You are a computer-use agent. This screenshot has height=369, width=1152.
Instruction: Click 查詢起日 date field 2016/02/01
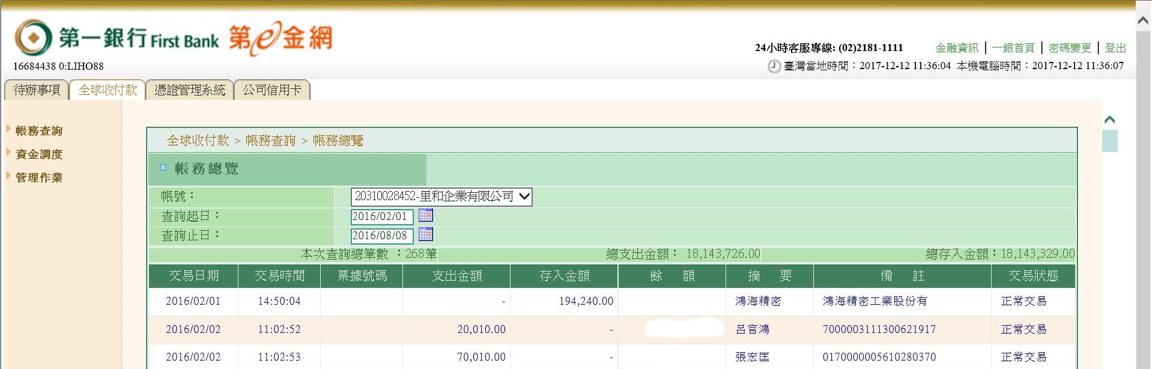coord(382,216)
